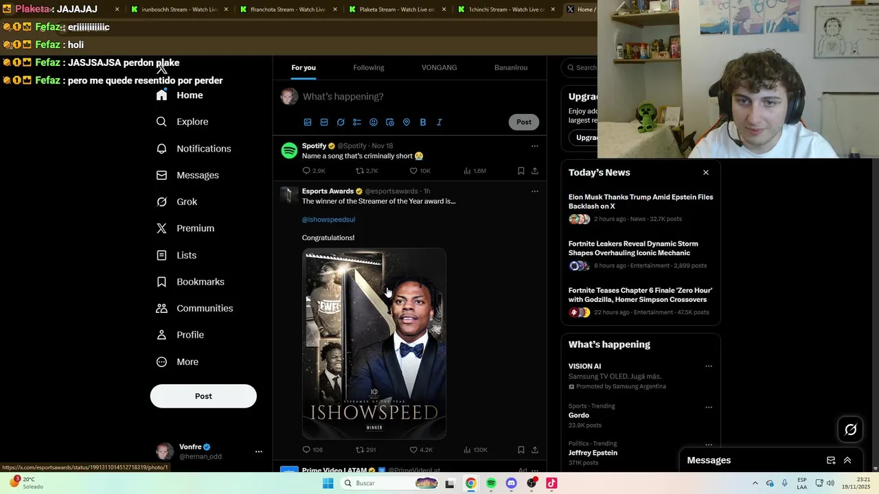The height and width of the screenshot is (494, 879).
Task: Switch to the For you tab
Action: click(x=304, y=67)
